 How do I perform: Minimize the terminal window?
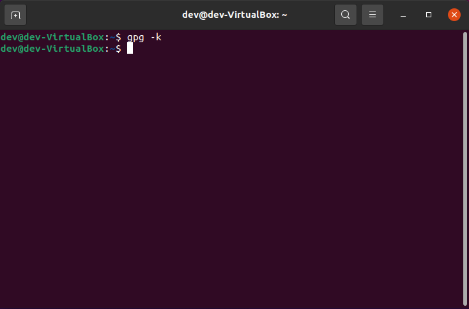tap(403, 15)
